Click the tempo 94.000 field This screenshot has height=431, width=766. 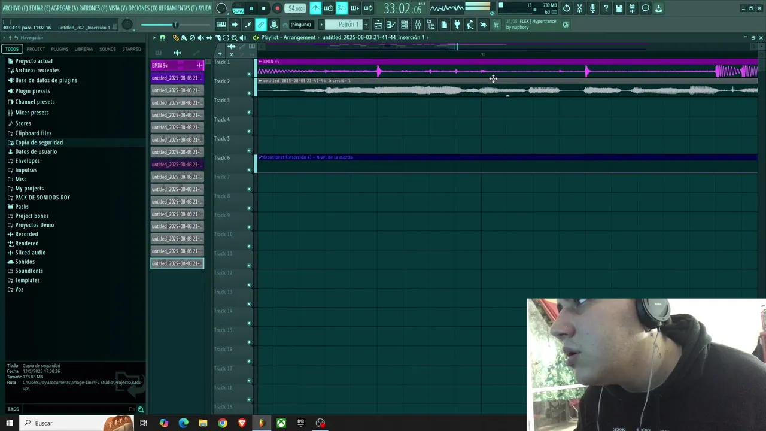(x=295, y=8)
